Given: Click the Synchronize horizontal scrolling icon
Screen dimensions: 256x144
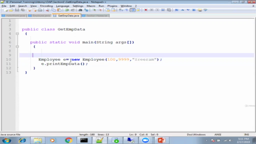Looking at the screenshot, I should 113,10.
